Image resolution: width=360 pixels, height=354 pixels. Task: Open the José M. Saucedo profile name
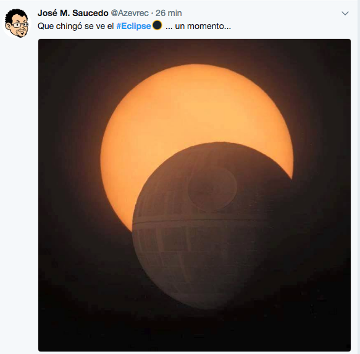[x=73, y=13]
